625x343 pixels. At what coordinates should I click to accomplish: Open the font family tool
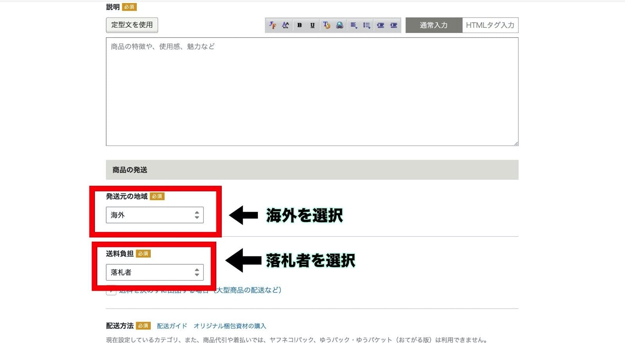pyautogui.click(x=273, y=25)
